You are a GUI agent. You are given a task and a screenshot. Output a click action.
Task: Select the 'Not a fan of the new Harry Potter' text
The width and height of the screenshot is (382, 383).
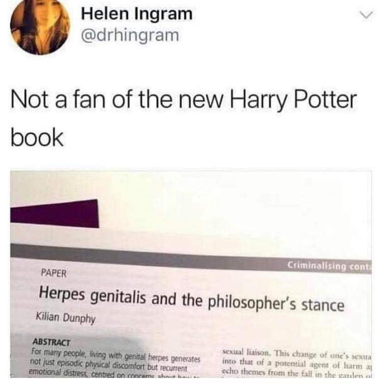tap(184, 100)
